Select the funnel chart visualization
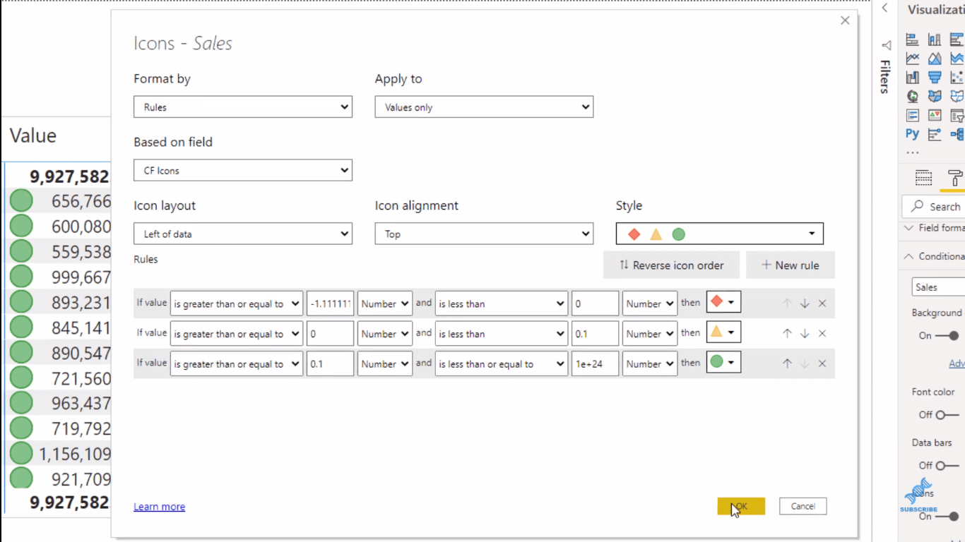This screenshot has height=542, width=965. coord(935,78)
